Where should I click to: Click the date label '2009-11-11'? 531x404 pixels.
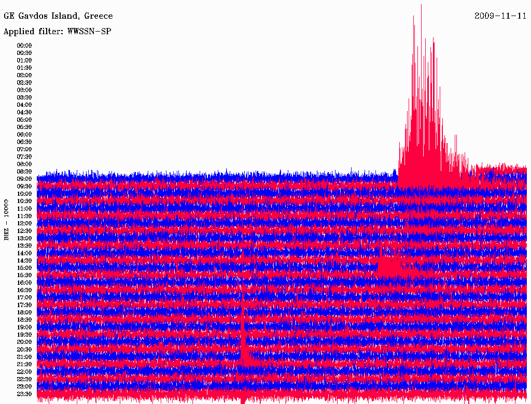(x=500, y=16)
